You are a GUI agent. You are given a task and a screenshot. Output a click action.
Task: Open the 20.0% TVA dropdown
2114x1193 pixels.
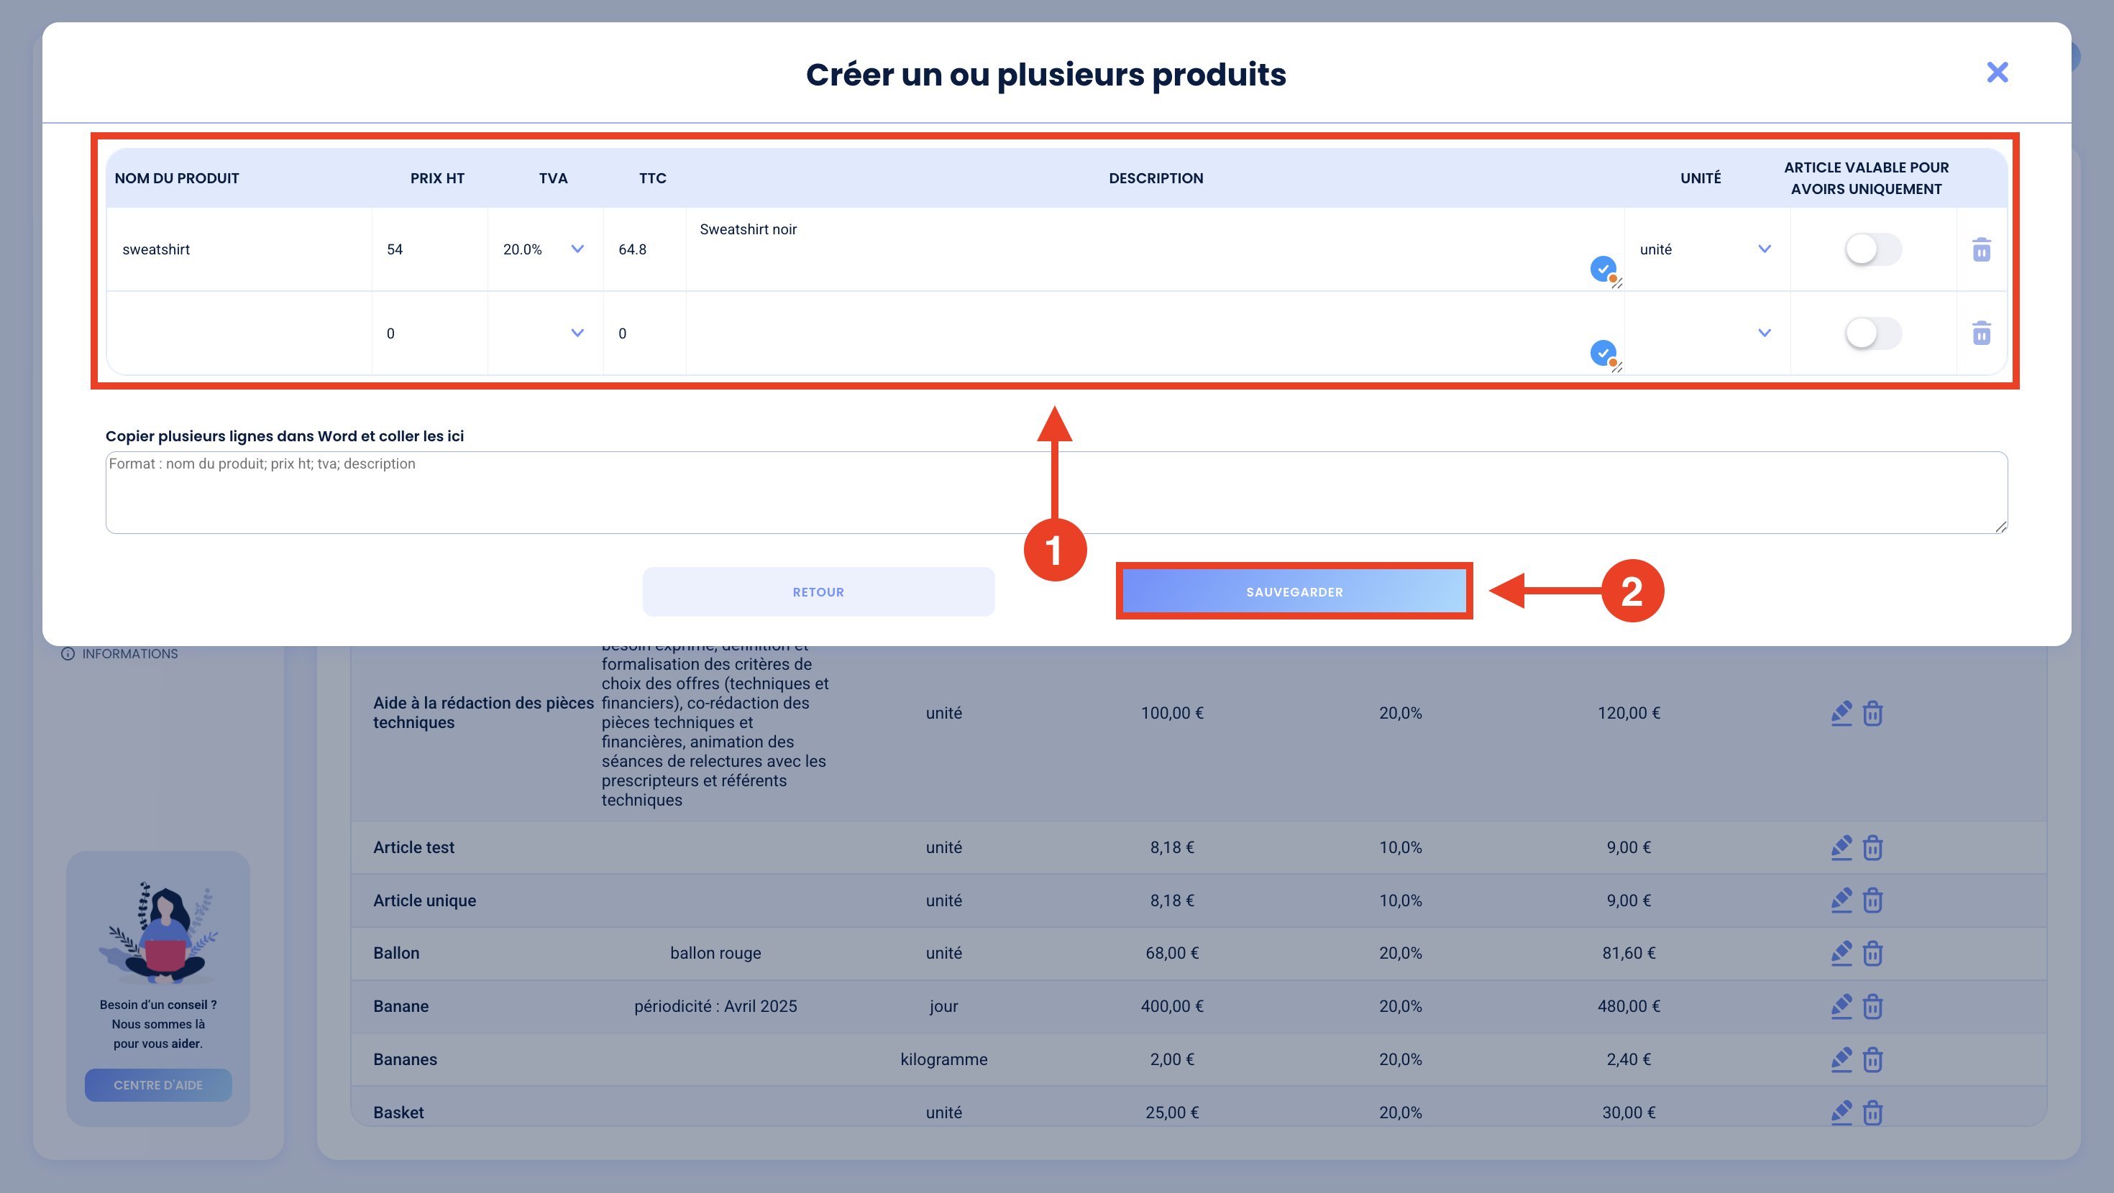[544, 249]
